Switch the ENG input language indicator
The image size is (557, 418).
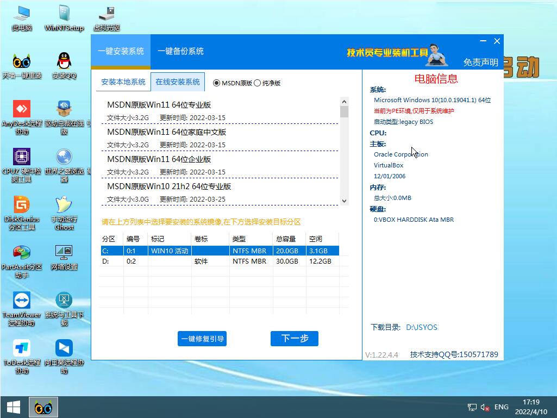[x=501, y=407]
